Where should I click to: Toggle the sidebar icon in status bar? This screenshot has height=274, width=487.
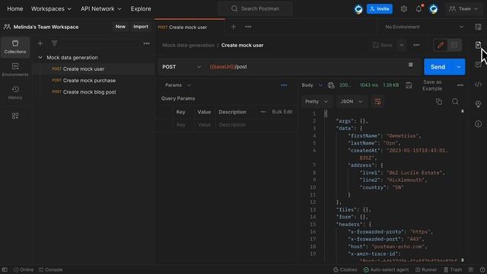(5, 269)
